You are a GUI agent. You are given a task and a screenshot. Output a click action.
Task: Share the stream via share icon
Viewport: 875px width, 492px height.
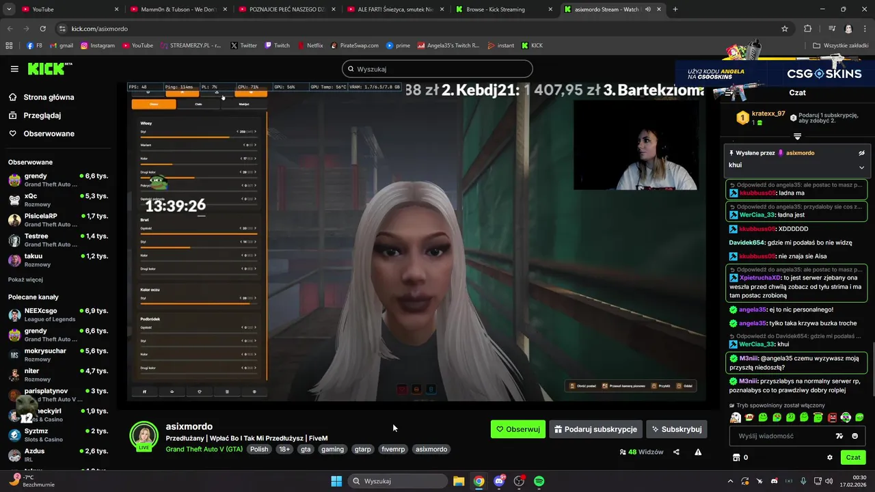[x=676, y=452]
